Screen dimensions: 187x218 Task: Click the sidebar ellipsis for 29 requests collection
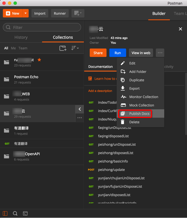(x=80, y=118)
